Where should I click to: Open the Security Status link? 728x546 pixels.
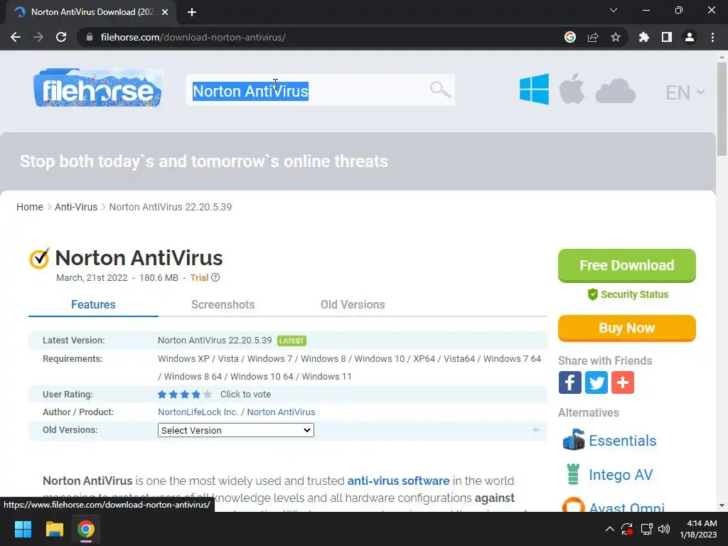(634, 294)
